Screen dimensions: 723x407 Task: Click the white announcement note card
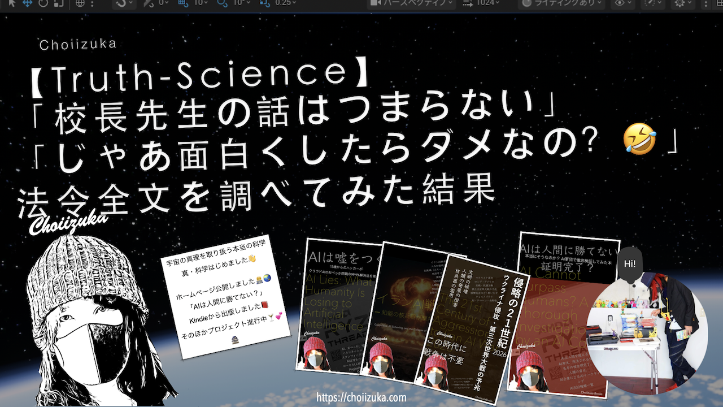click(225, 297)
